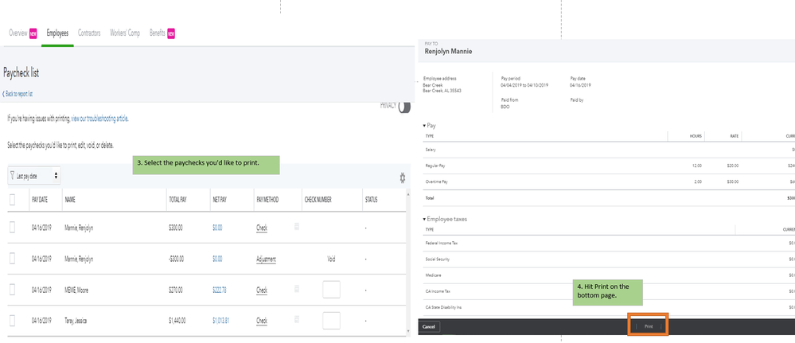Viewport: 795px width, 343px height.
Task: Click the small icon beside Mannie's Check
Action: tap(297, 227)
